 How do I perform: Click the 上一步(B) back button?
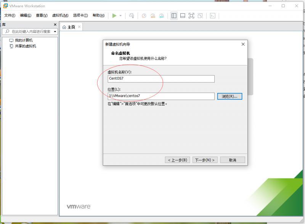[177, 160]
